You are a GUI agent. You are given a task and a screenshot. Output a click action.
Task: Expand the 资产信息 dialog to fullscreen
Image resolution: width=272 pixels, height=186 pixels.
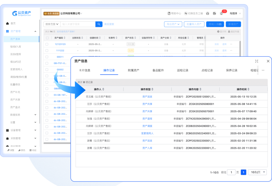coord(257,61)
